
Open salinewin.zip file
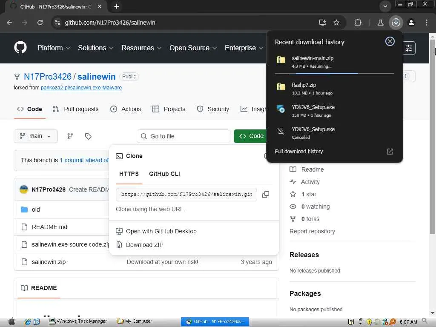coord(49,262)
